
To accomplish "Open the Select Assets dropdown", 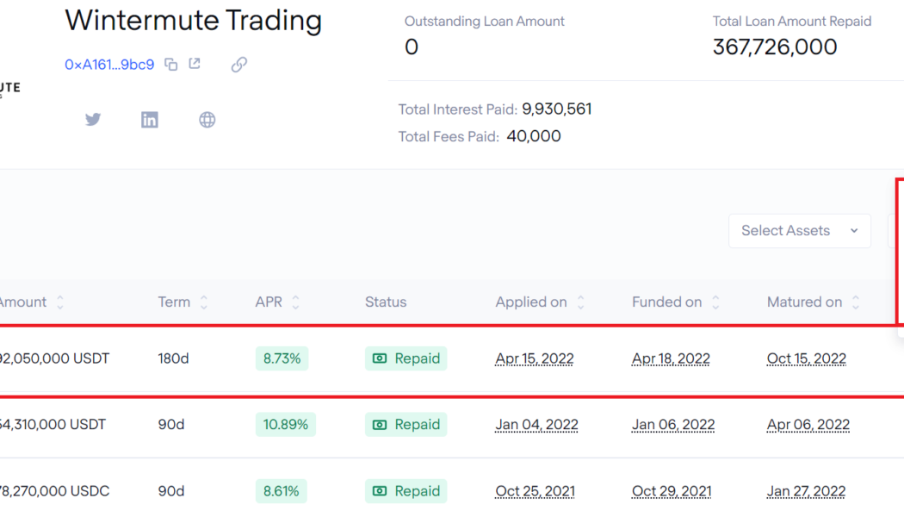I will (x=799, y=230).
